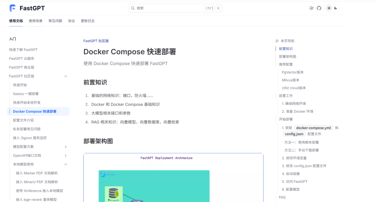Jump to Milvus版本 section

tap(290, 80)
